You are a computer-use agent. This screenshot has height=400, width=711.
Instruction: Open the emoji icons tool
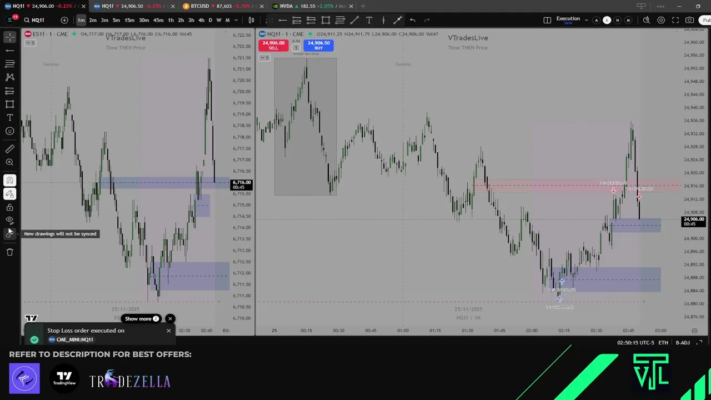[10, 131]
